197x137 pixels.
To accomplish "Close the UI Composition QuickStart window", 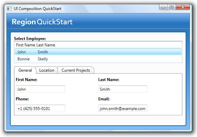I will (183, 7).
